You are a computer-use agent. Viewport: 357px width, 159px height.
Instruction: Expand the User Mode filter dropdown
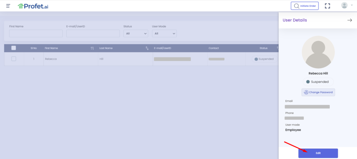point(164,34)
